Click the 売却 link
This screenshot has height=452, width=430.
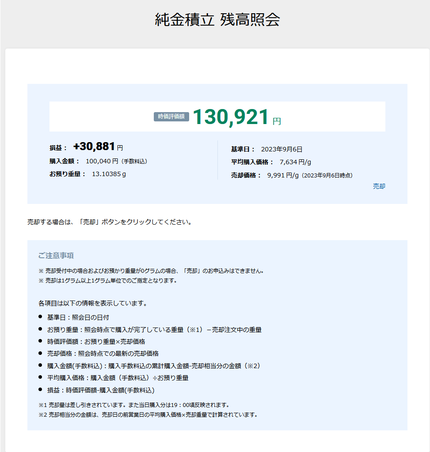[x=379, y=186]
